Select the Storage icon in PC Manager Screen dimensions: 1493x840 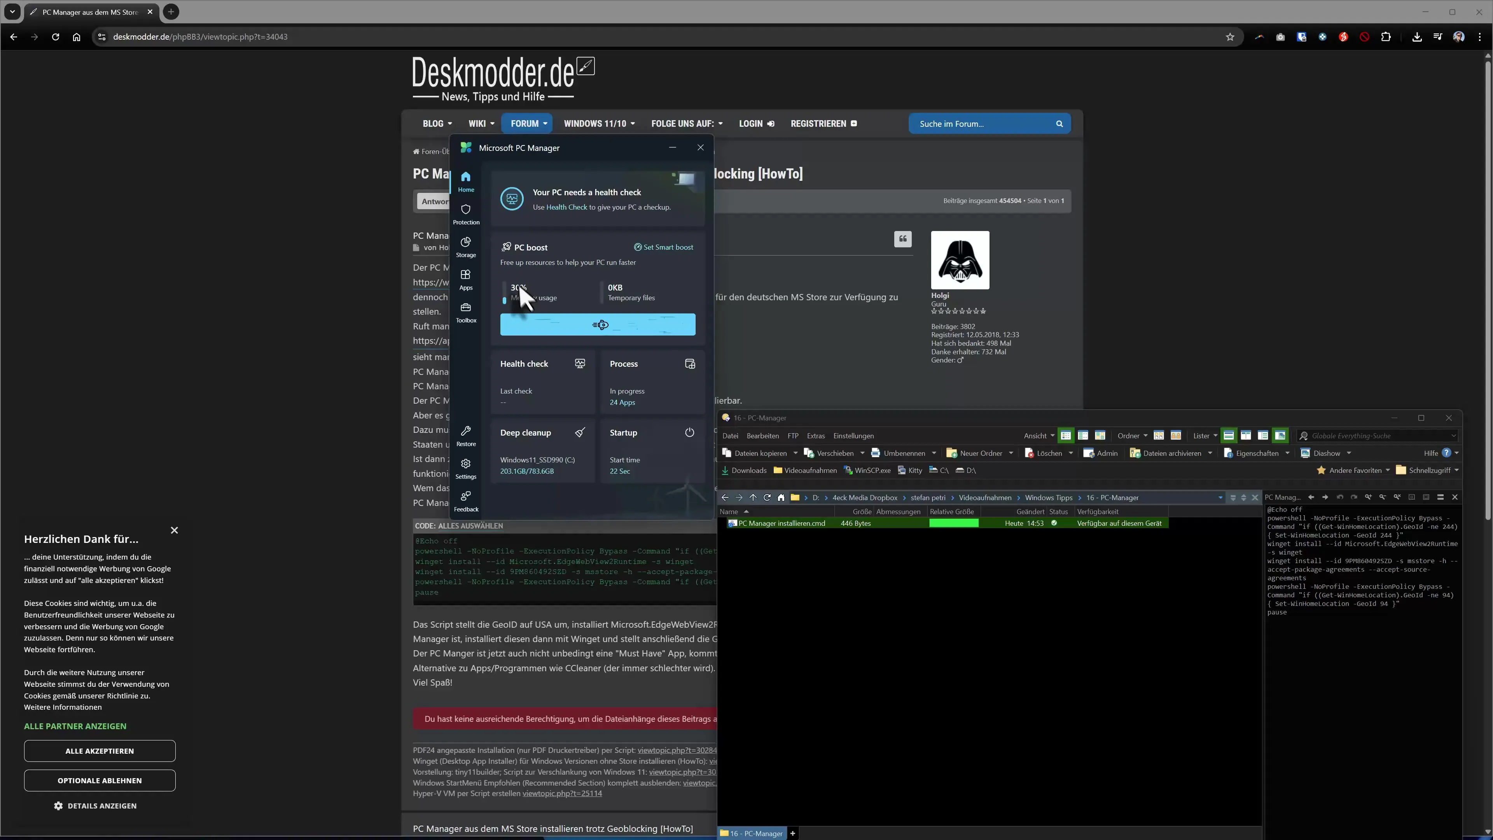466,247
